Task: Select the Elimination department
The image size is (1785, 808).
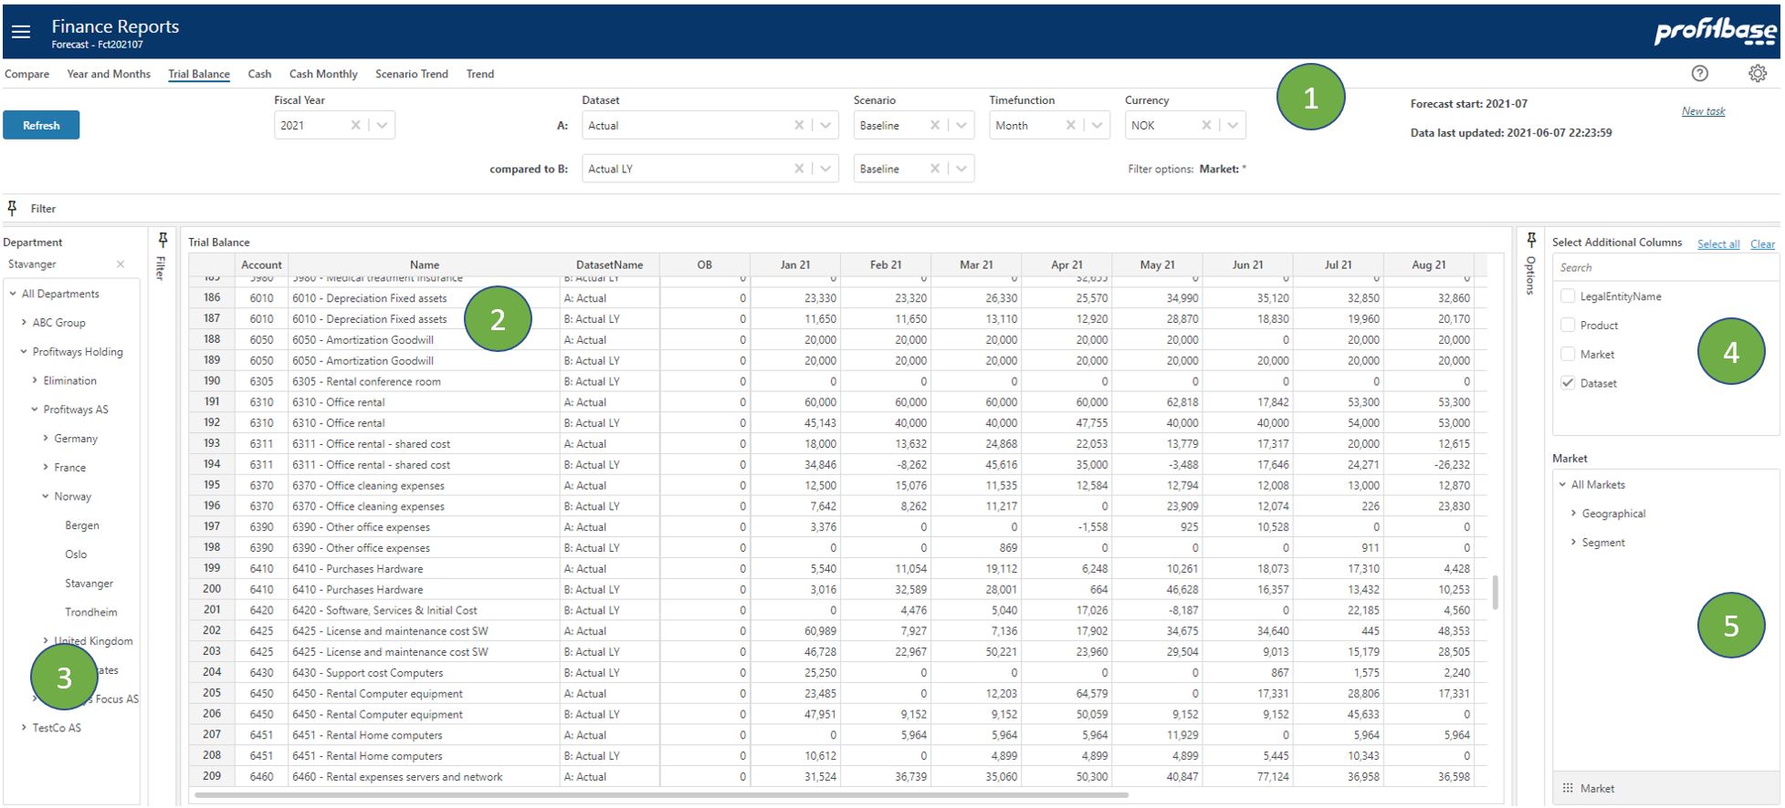Action: 69,380
